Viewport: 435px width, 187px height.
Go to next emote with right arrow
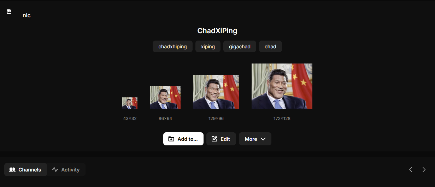coord(424,170)
